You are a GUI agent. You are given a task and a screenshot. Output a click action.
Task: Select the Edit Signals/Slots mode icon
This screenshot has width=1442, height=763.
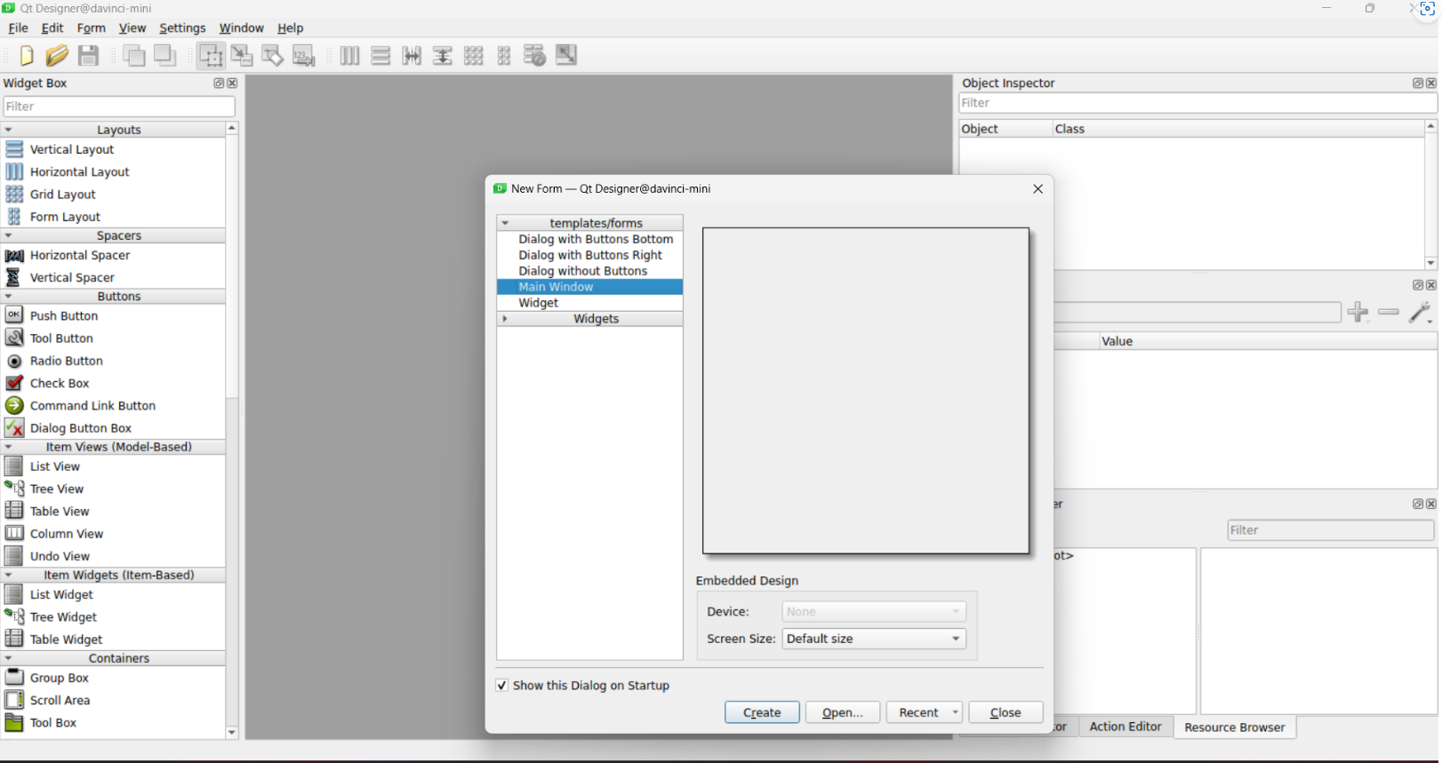tap(242, 56)
